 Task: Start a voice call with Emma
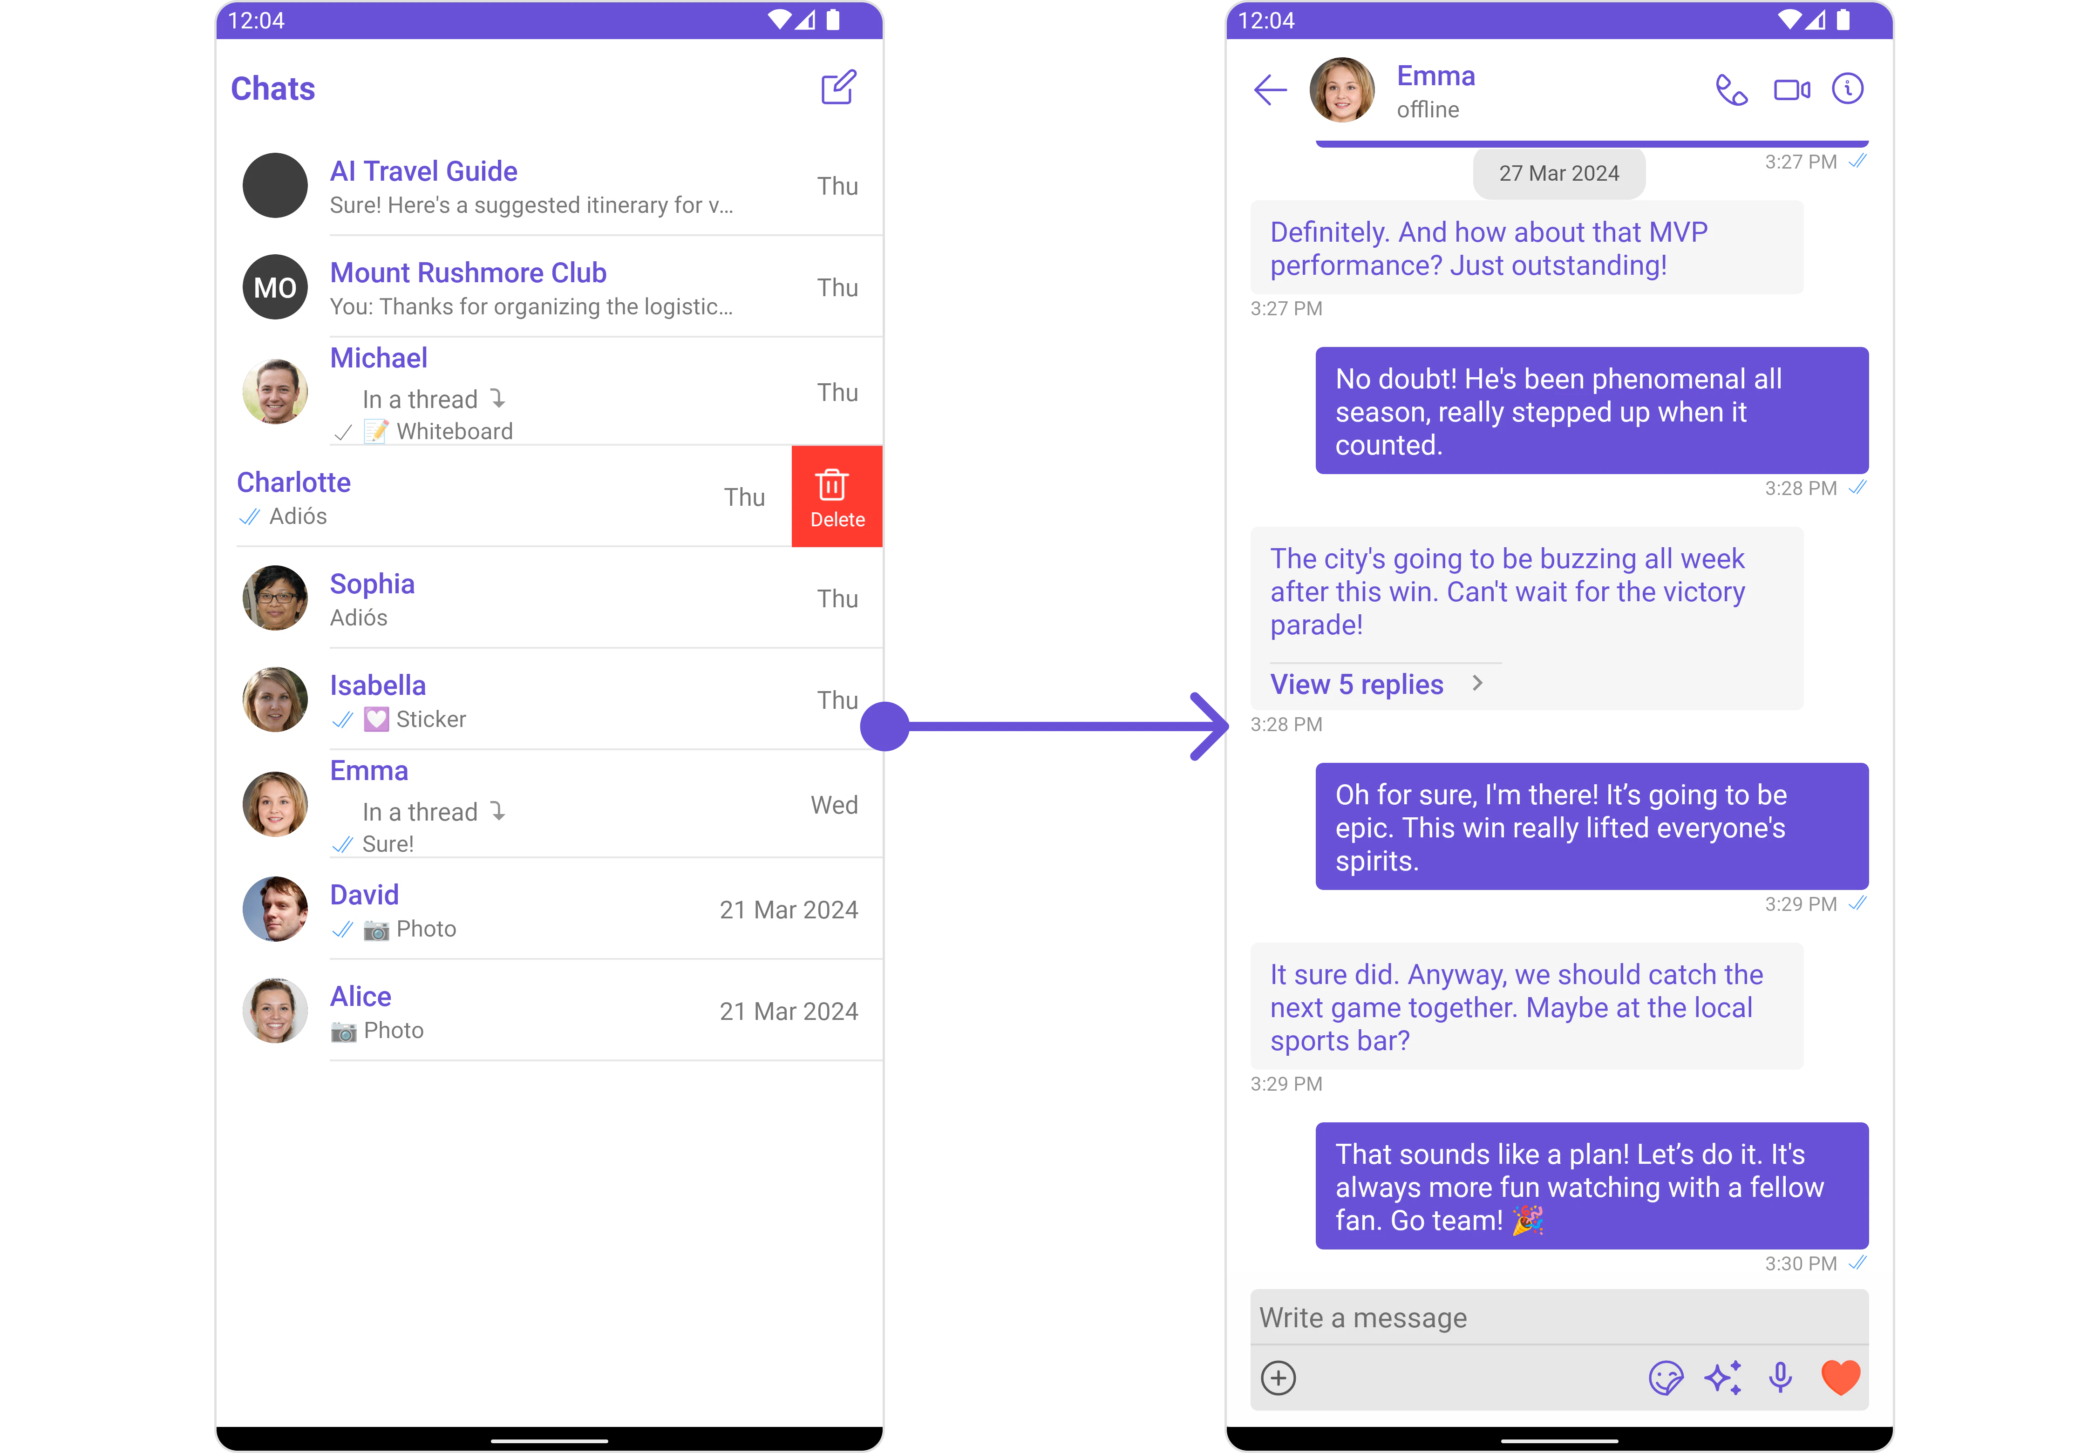point(1731,90)
